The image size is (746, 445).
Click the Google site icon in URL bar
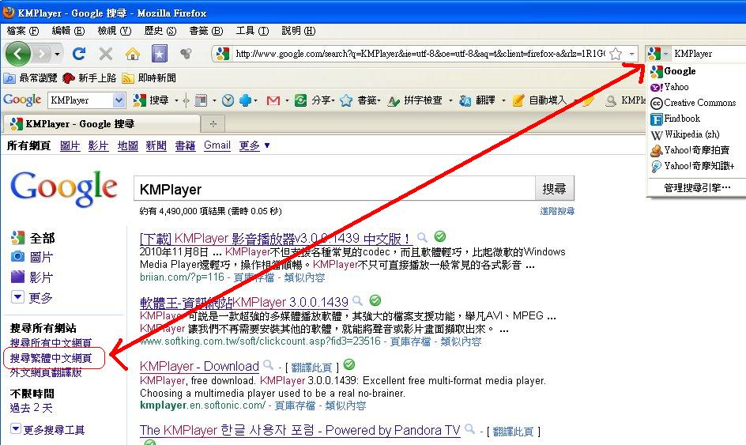pos(223,54)
